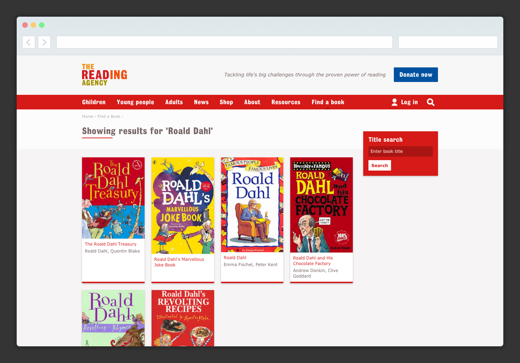Select the Famous People Roald Dahl cover

point(252,205)
